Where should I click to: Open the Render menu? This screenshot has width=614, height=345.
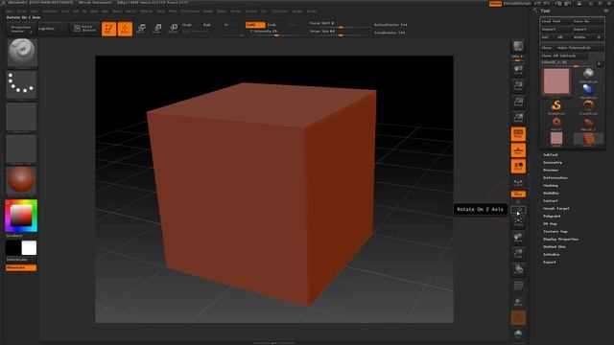(x=208, y=11)
